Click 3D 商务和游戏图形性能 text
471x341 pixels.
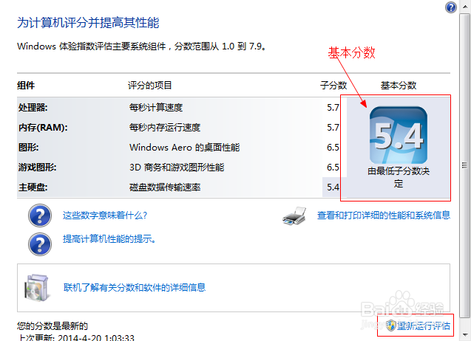tap(177, 168)
